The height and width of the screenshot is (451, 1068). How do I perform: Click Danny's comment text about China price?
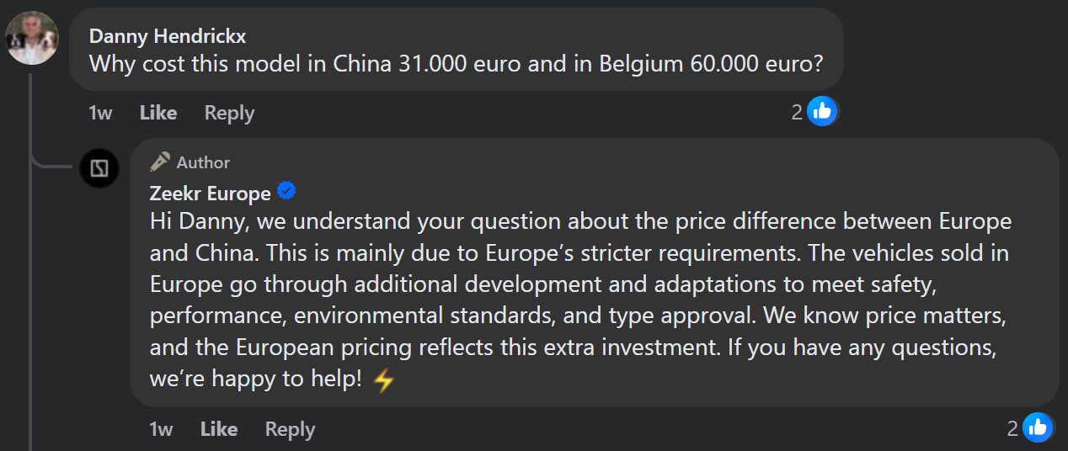click(455, 64)
